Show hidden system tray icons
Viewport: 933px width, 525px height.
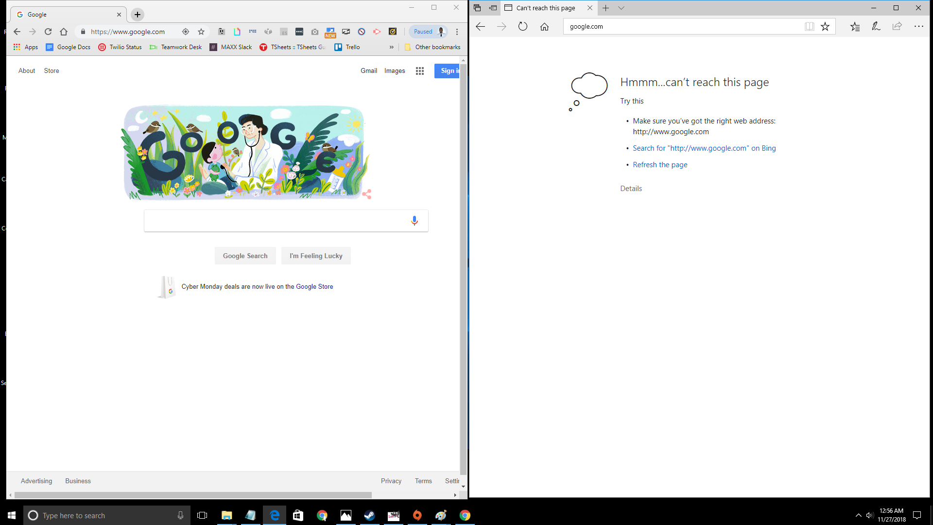coord(858,515)
